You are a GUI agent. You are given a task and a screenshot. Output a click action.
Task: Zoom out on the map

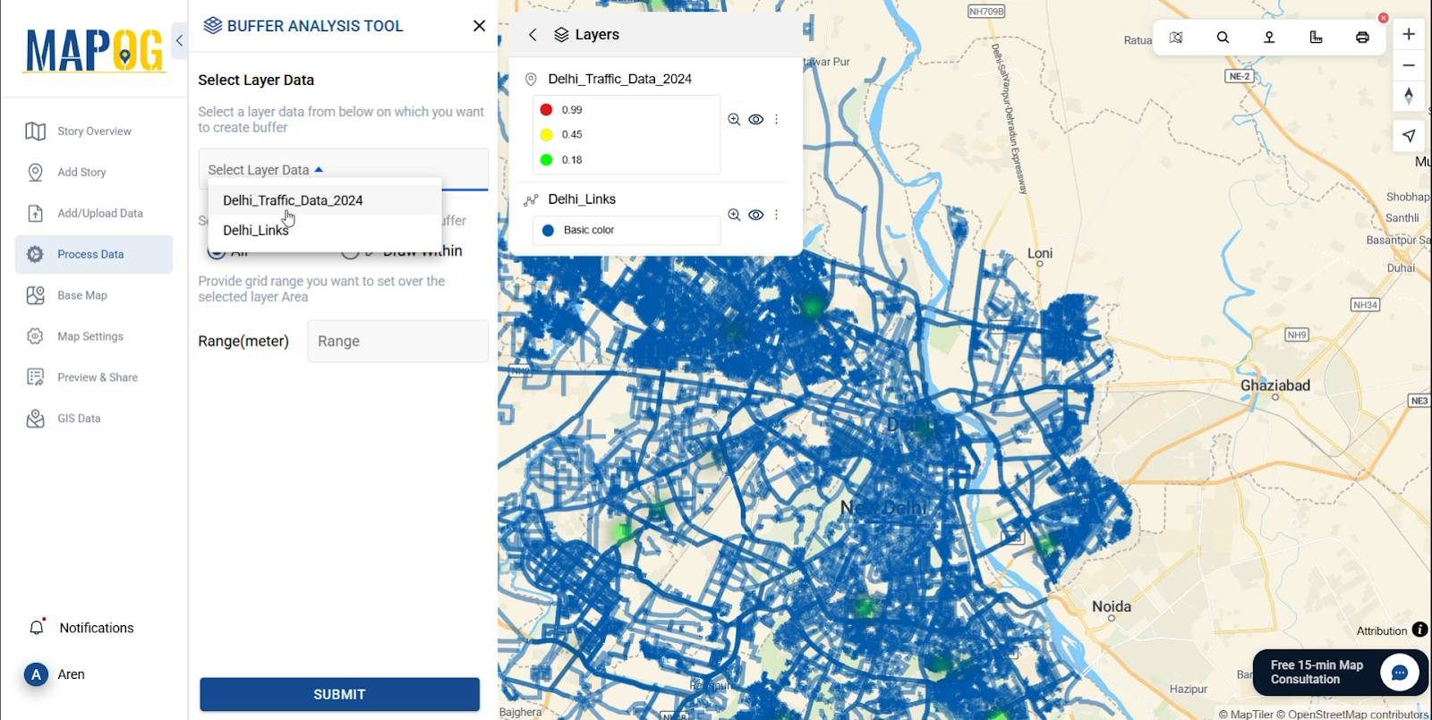tap(1409, 65)
